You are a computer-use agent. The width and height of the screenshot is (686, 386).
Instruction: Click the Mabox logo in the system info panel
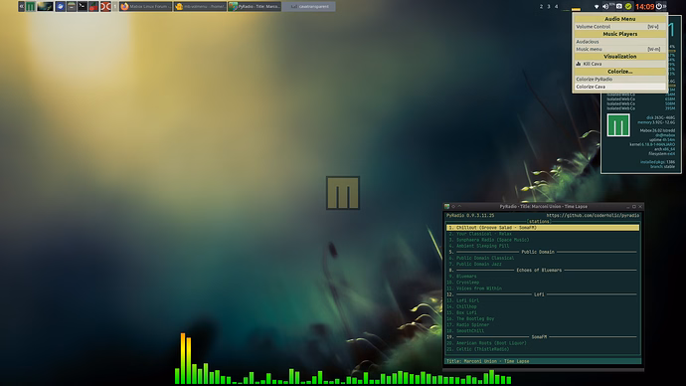pos(618,124)
